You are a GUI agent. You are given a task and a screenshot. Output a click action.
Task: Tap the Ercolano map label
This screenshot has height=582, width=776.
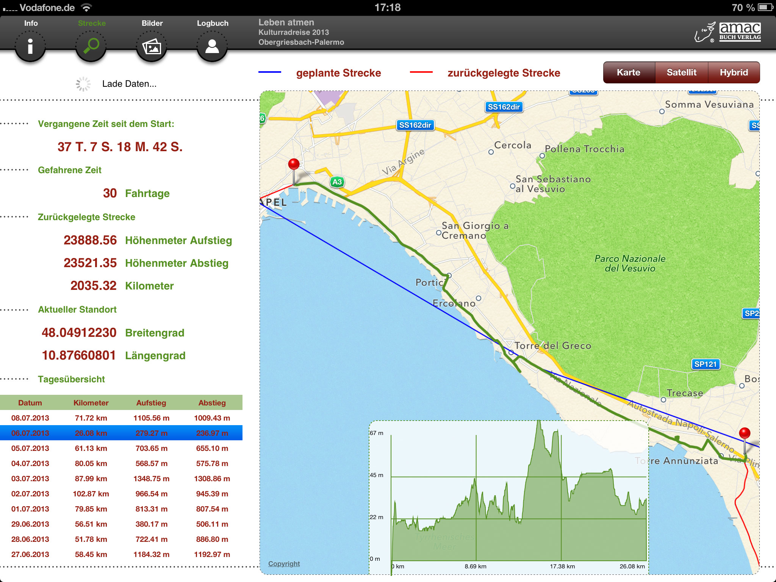(454, 303)
